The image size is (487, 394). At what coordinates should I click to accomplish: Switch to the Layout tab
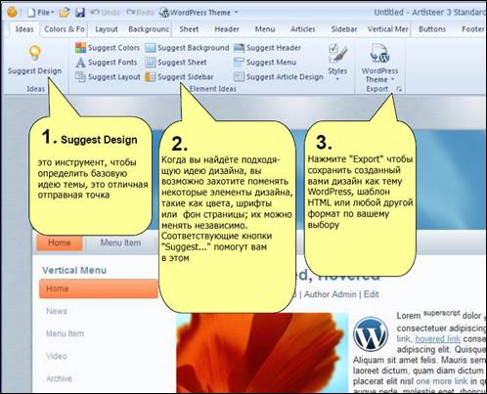[x=107, y=29]
